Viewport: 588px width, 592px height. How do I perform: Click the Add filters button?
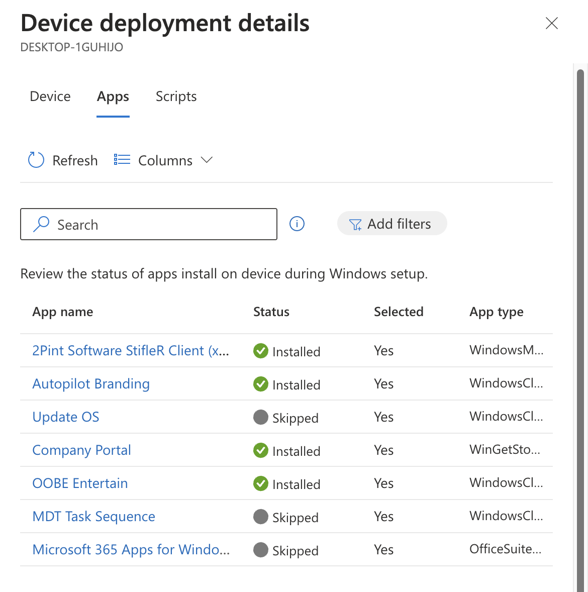click(x=392, y=224)
